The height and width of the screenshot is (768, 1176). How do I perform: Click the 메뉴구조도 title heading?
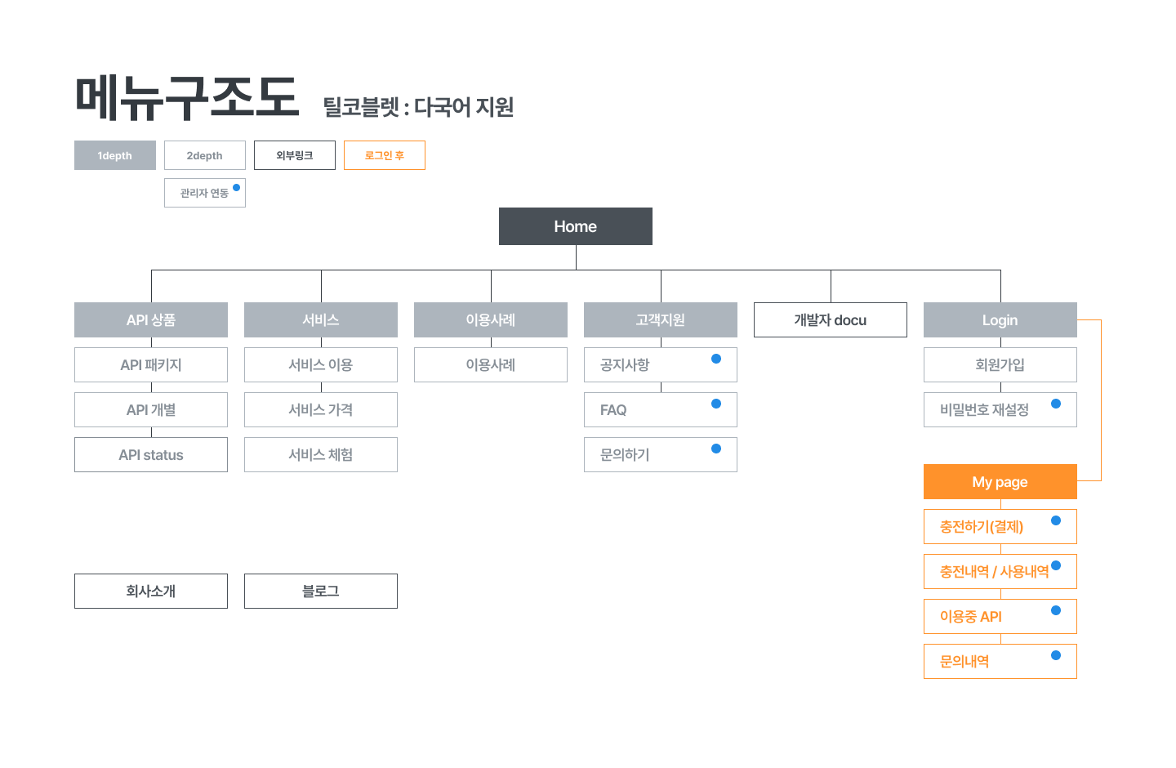click(187, 98)
